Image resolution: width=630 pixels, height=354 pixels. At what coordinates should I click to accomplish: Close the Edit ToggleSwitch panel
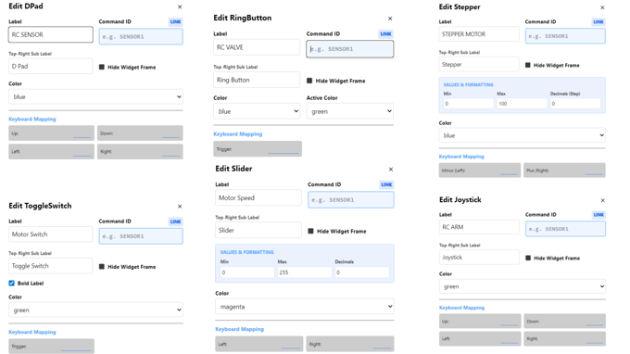[180, 207]
